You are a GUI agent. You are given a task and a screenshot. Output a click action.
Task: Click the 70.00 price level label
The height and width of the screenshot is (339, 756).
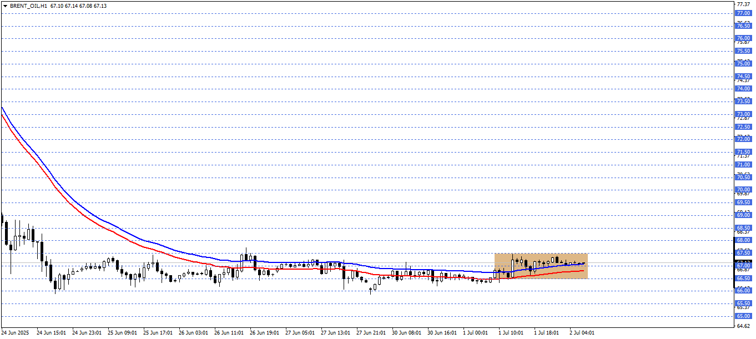click(x=743, y=190)
